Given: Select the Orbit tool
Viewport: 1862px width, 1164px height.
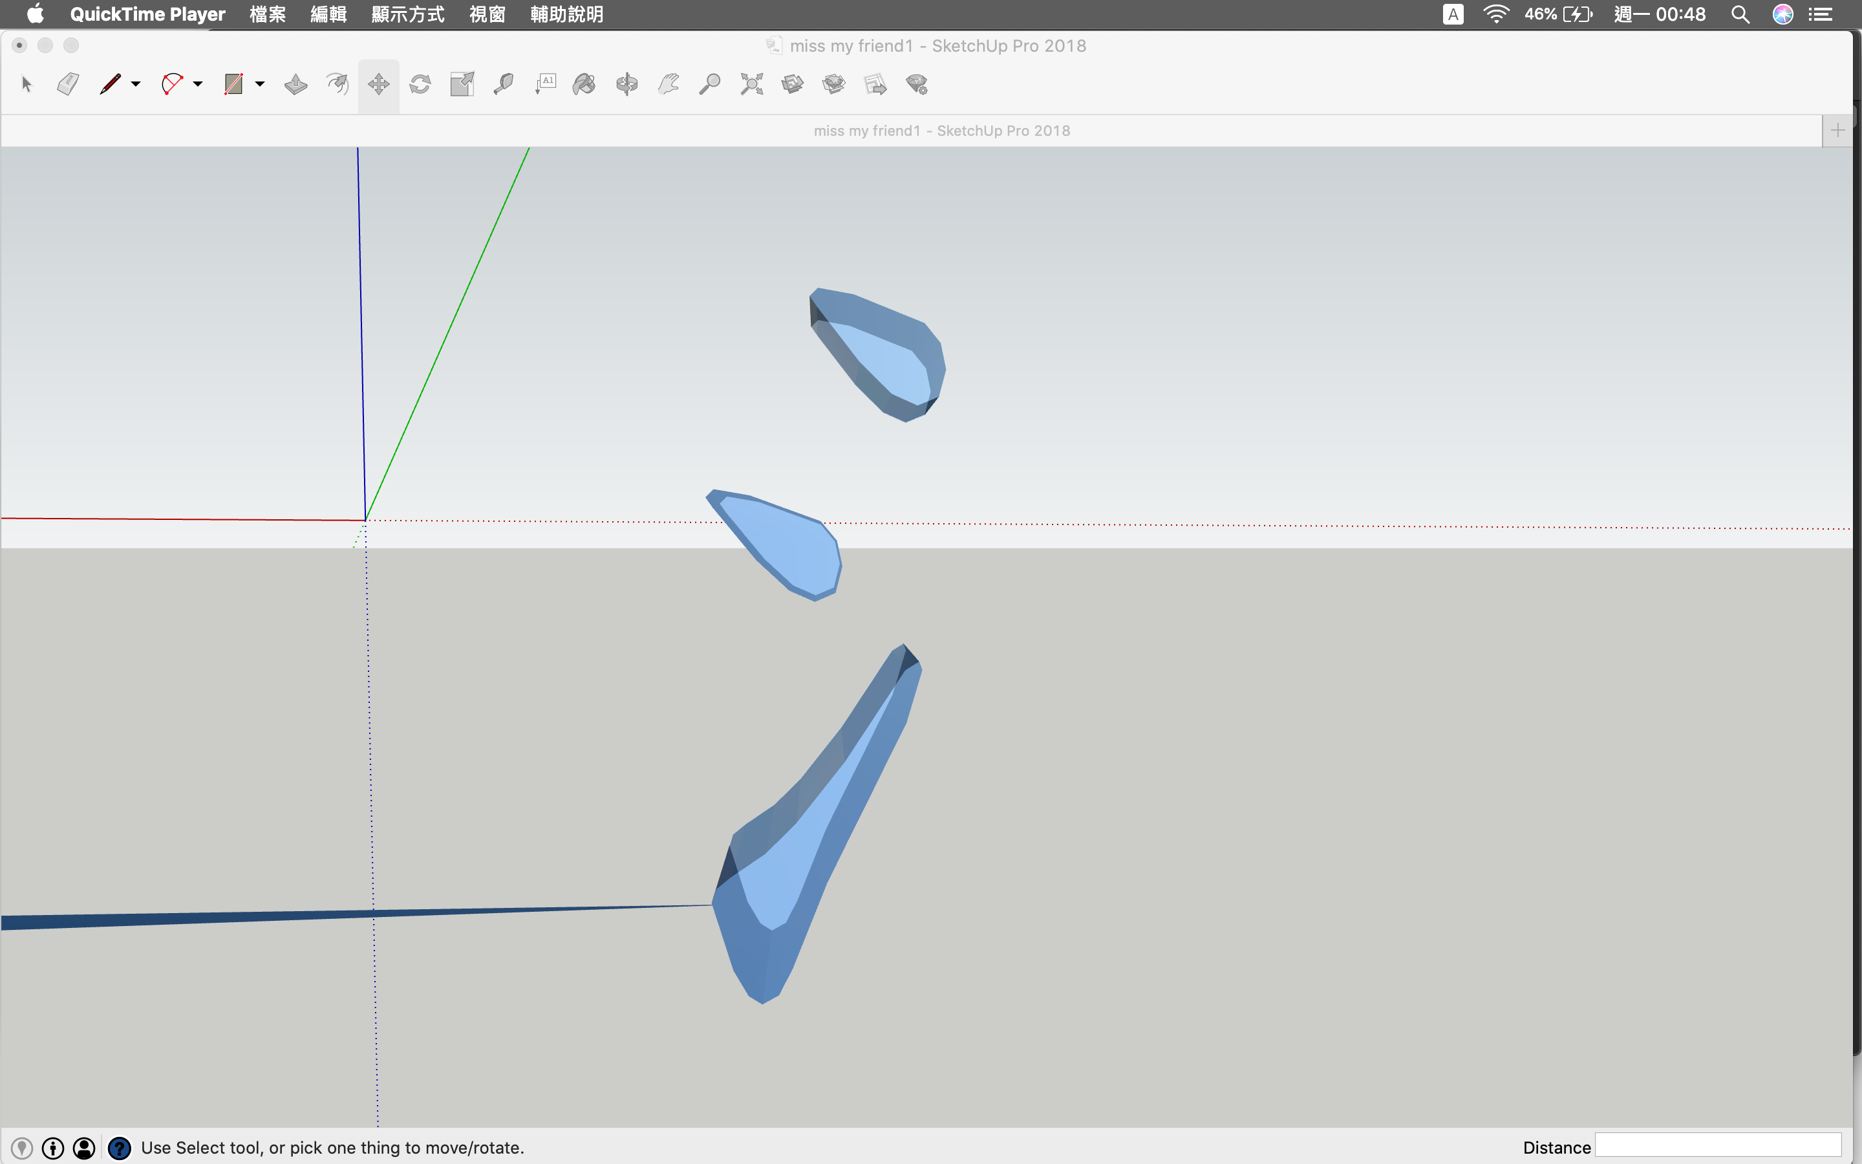Looking at the screenshot, I should coord(627,84).
